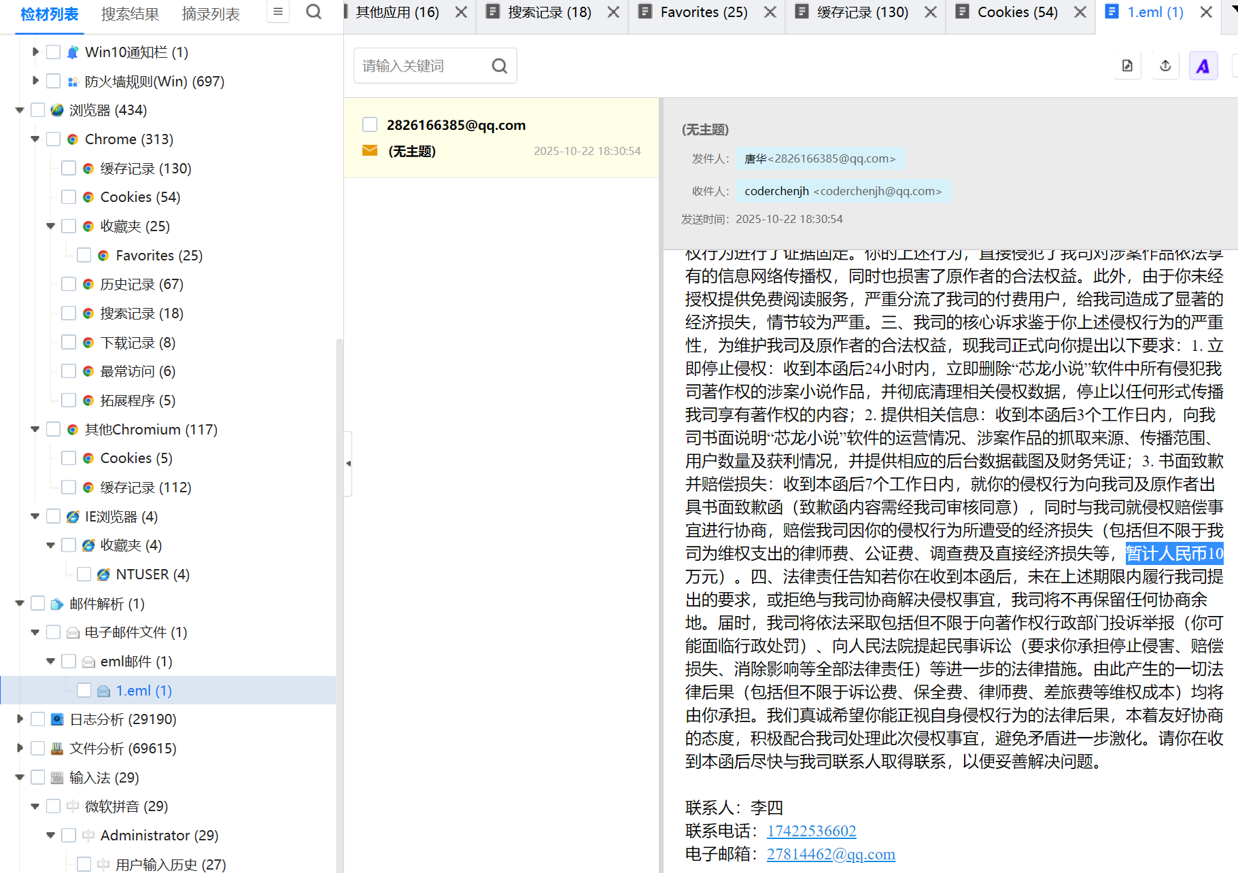Screen dimensions: 1238x873
Task: Enable the 历史记录 (67) checkbox
Action: 69,284
